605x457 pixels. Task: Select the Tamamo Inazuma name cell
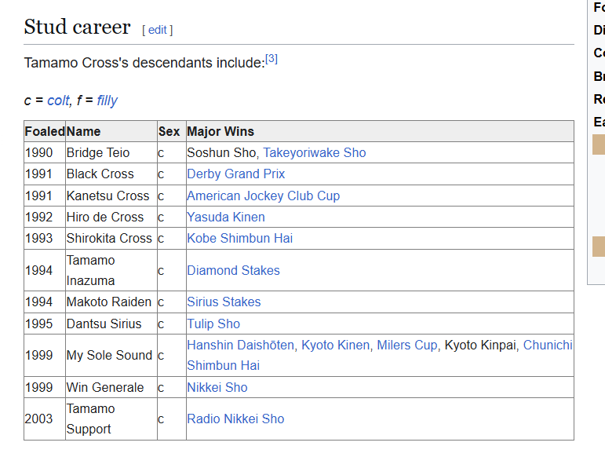click(111, 270)
